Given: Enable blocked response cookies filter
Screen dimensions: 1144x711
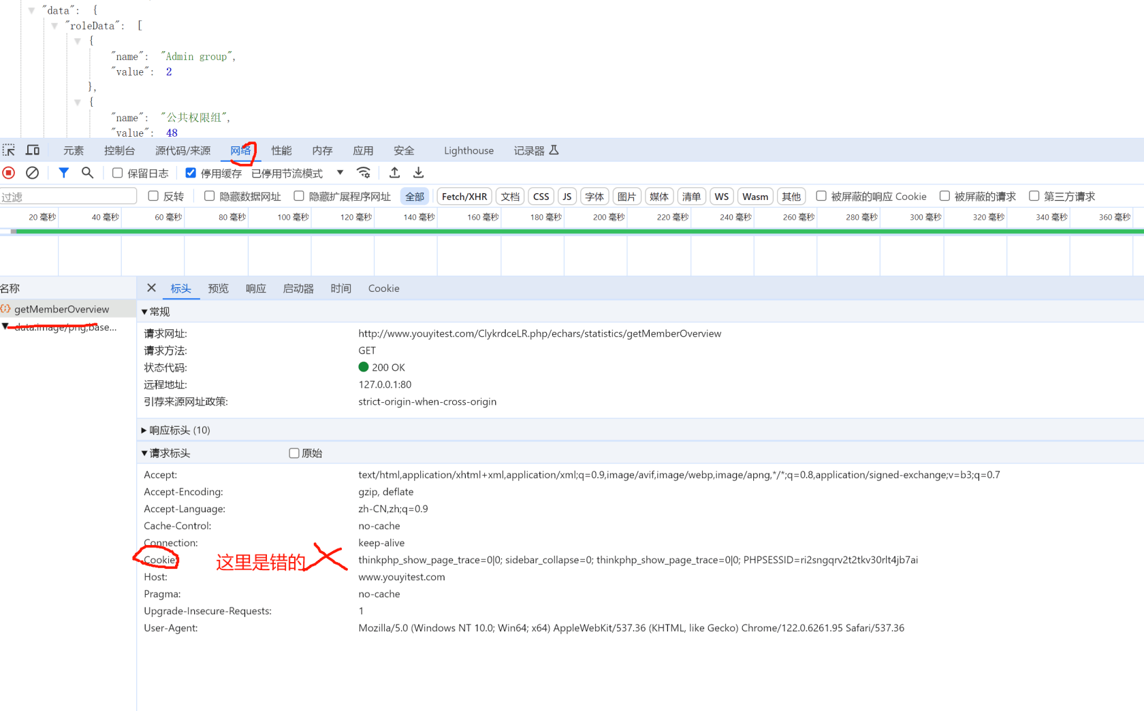Looking at the screenshot, I should tap(821, 196).
